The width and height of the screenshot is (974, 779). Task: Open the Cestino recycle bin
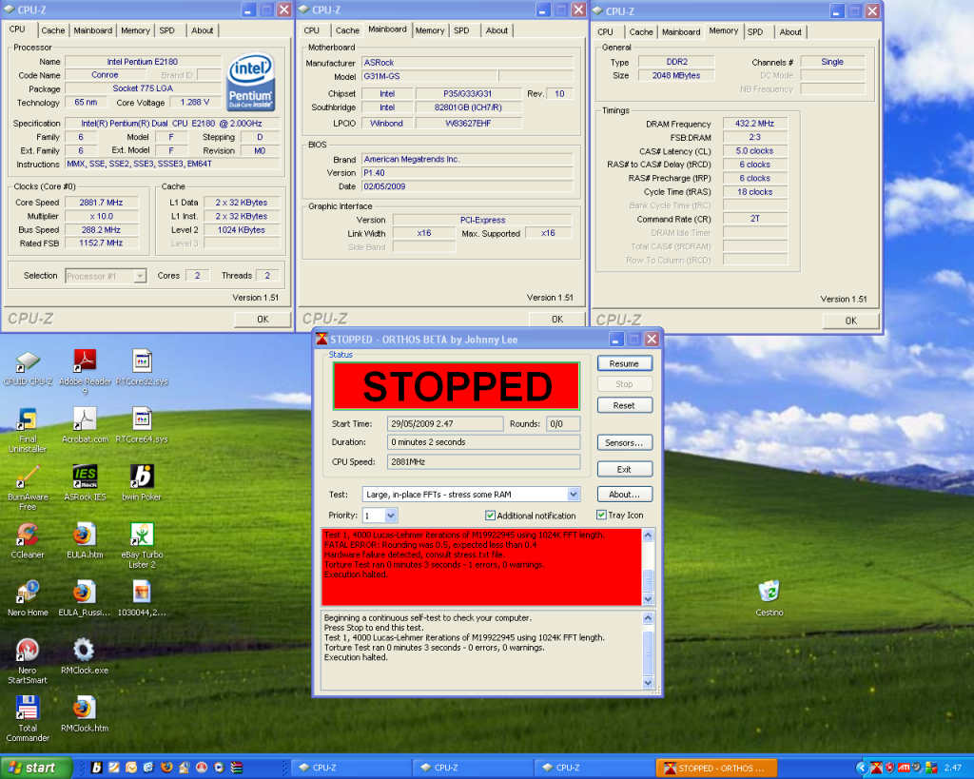[769, 598]
